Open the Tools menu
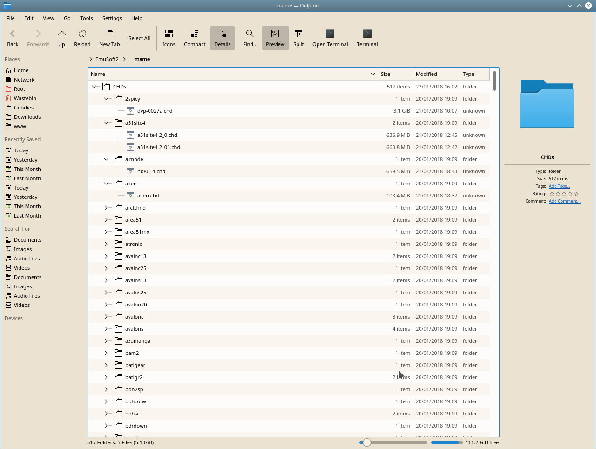This screenshot has width=596, height=449. coord(86,18)
